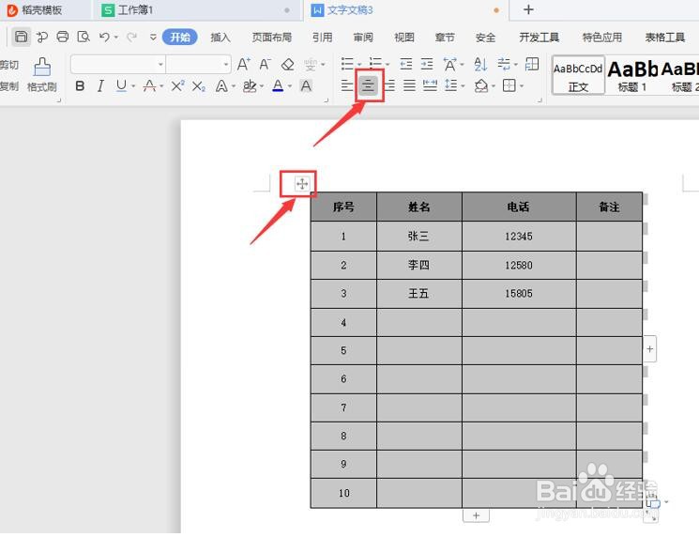Click the Distributed alignment icon
This screenshot has width=699, height=537.
pyautogui.click(x=430, y=85)
